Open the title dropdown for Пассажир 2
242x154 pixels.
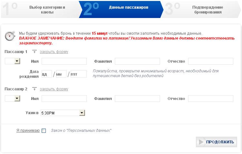[13, 98]
